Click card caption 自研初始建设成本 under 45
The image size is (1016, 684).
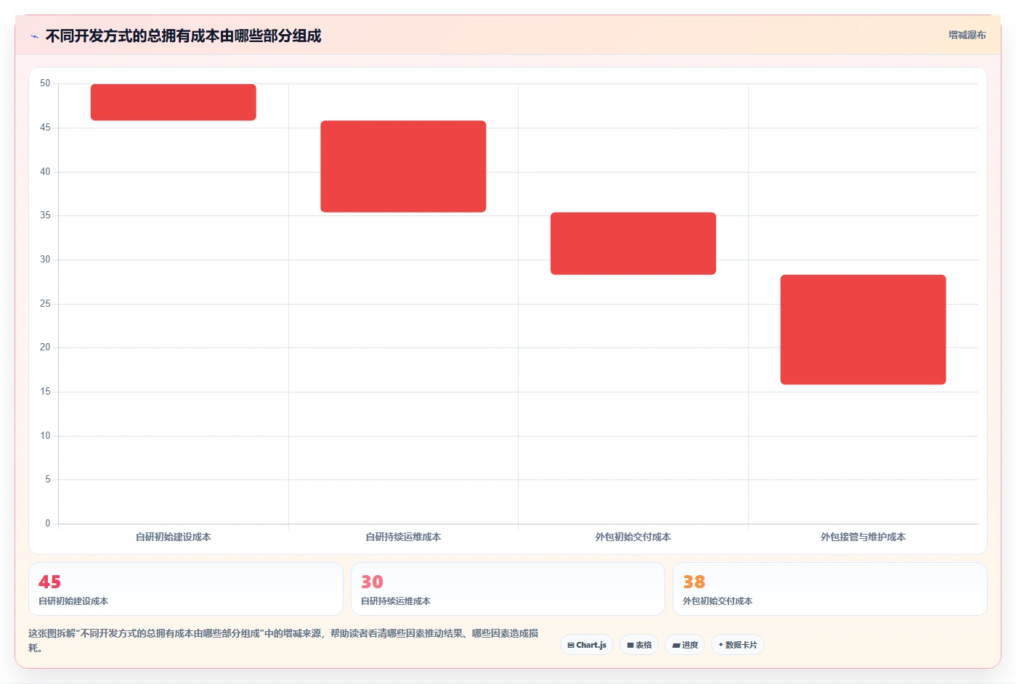click(73, 601)
